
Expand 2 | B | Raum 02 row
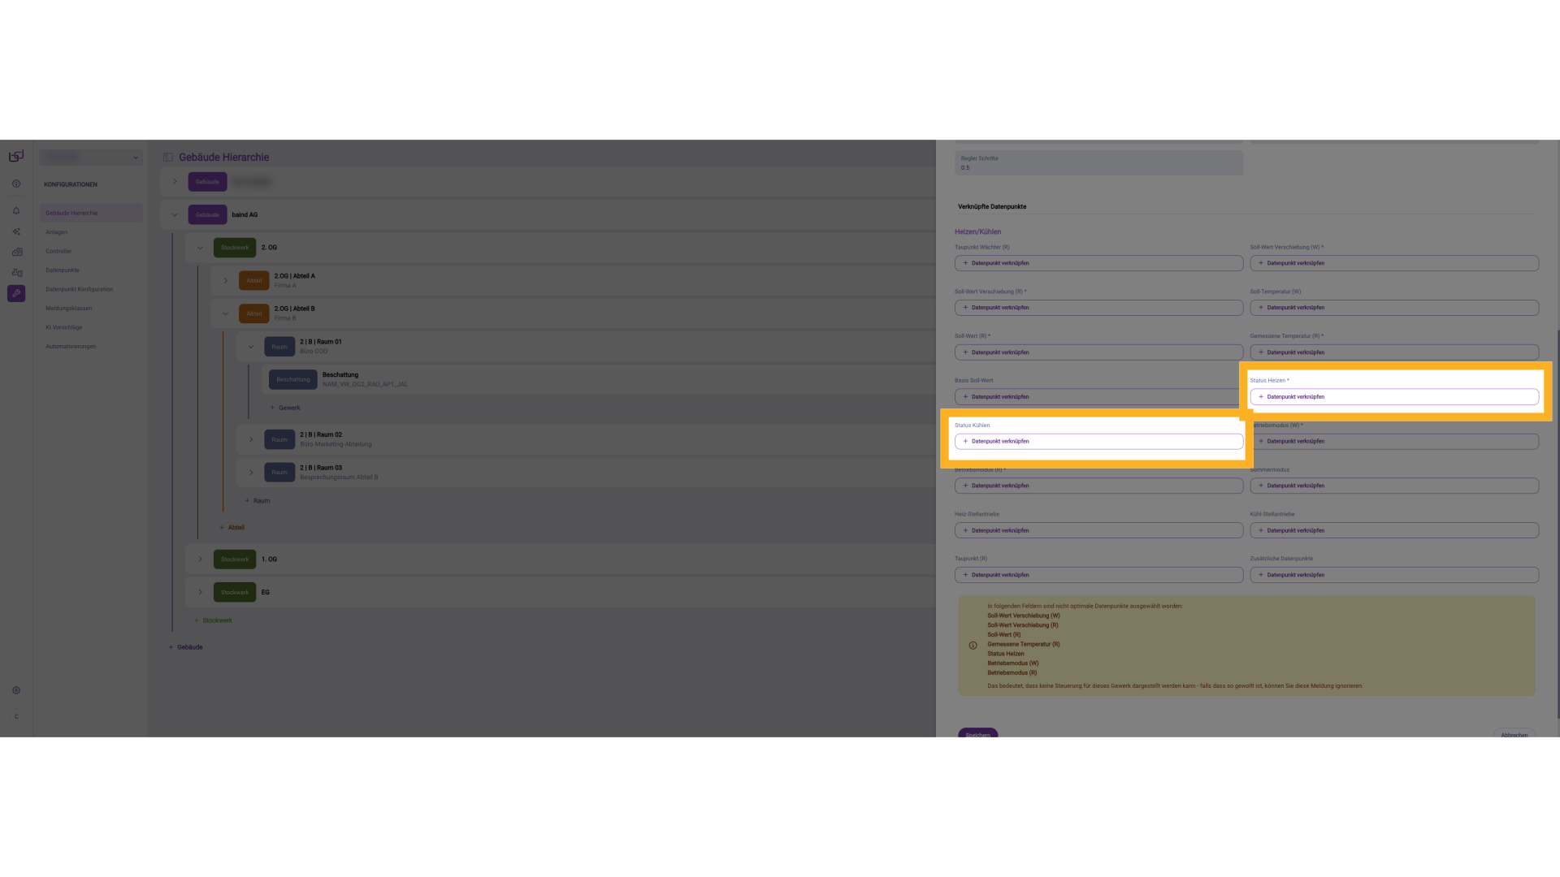(x=251, y=439)
